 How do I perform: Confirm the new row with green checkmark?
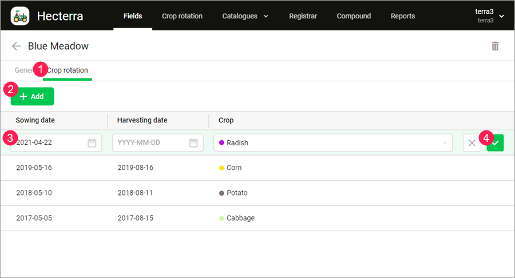(495, 143)
